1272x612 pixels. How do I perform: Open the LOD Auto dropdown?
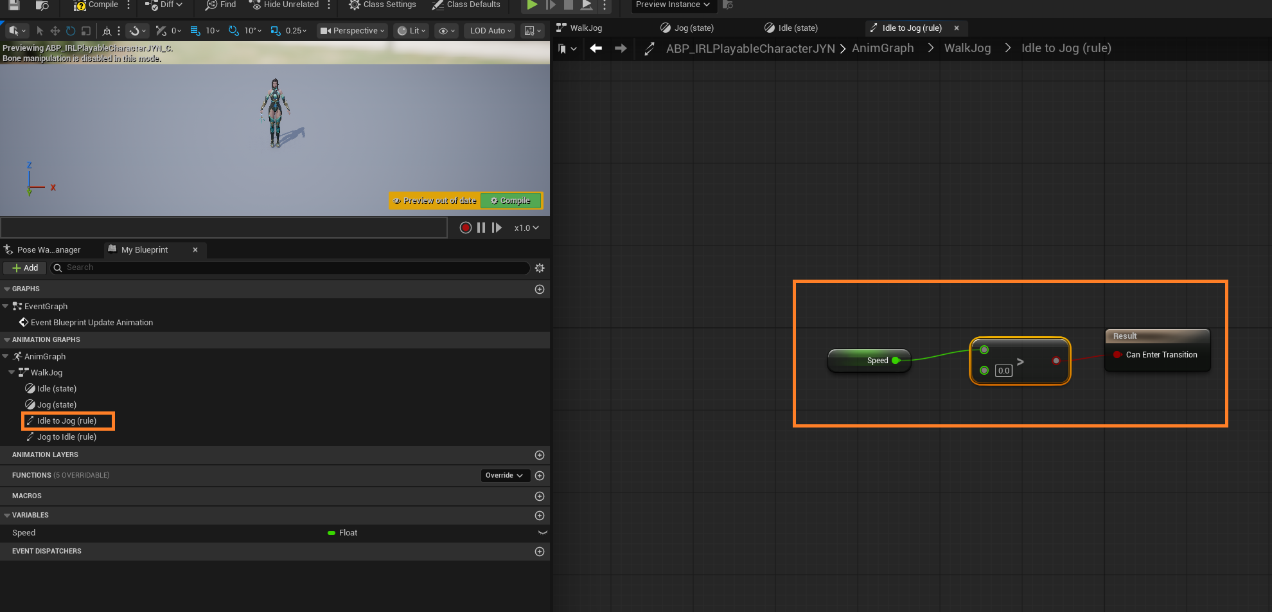point(490,31)
